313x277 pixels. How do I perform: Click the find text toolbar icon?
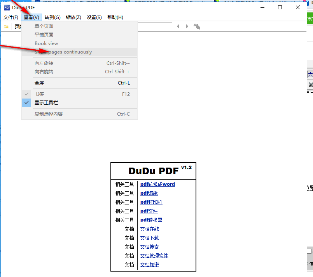pos(197,26)
